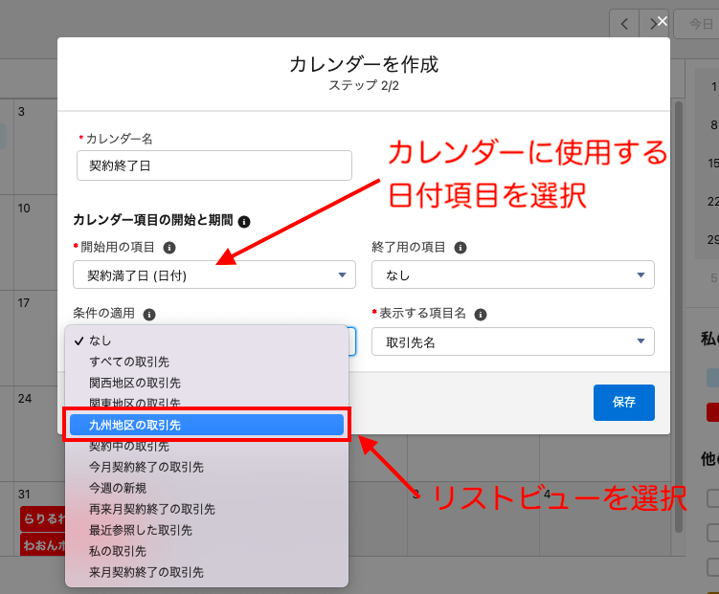The width and height of the screenshot is (719, 594).
Task: Click the 今日 button
Action: 701,24
